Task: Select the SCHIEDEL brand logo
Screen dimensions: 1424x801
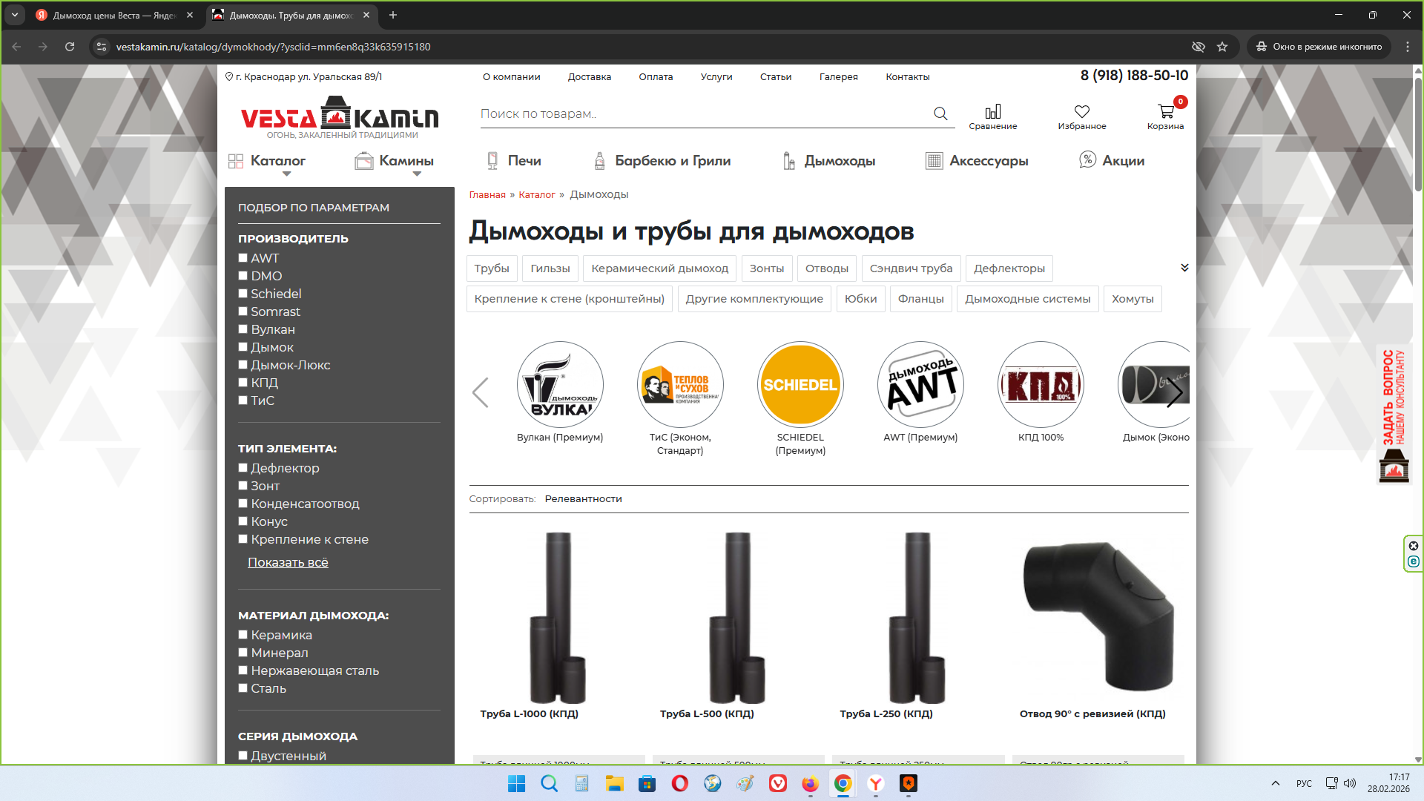Action: pyautogui.click(x=800, y=385)
